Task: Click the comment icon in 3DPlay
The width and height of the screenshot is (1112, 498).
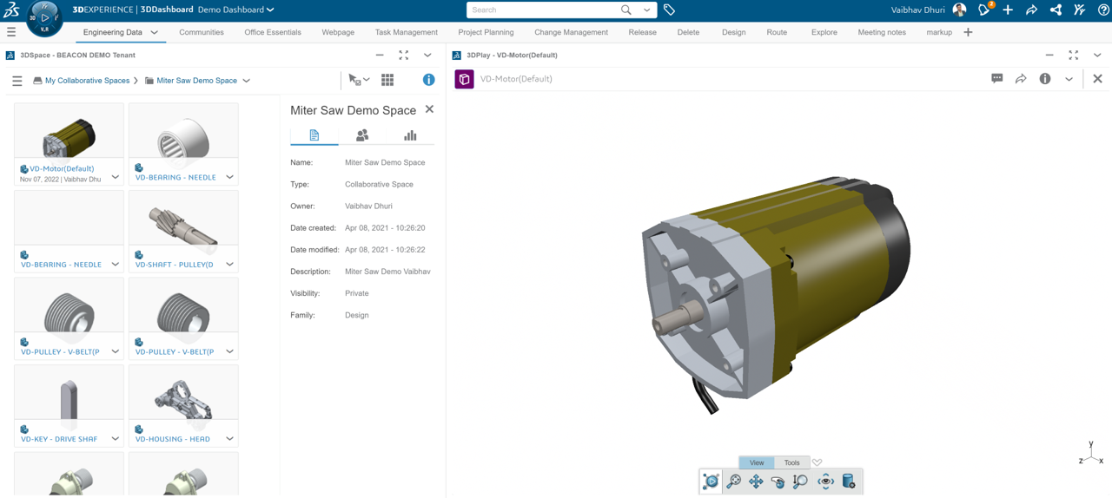Action: 996,79
